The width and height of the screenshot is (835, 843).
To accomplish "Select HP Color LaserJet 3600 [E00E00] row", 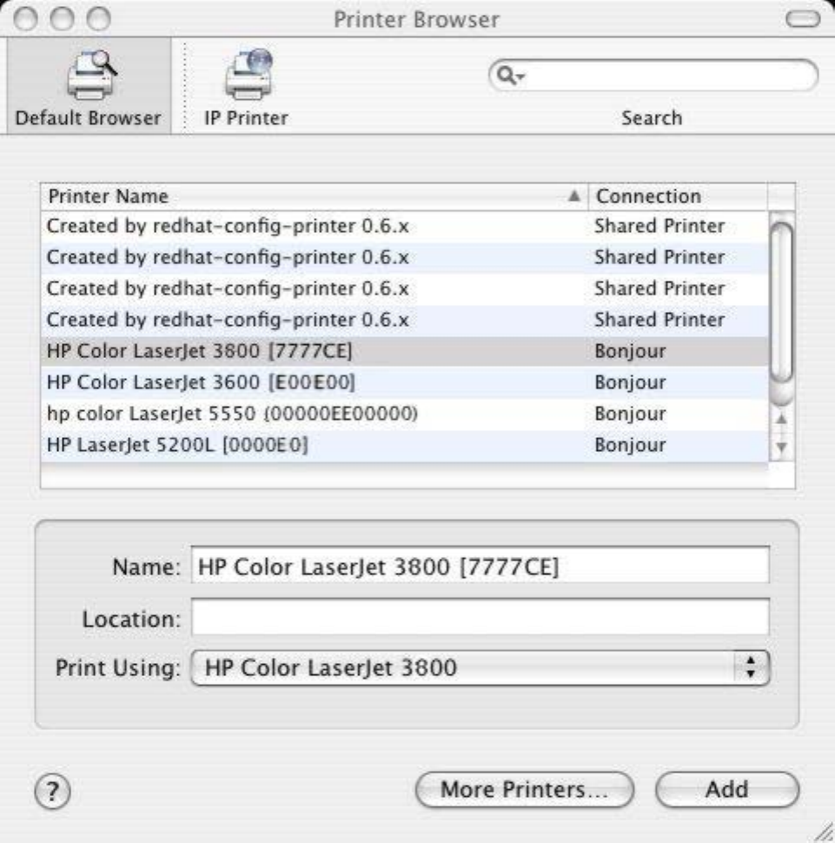I will coord(404,382).
